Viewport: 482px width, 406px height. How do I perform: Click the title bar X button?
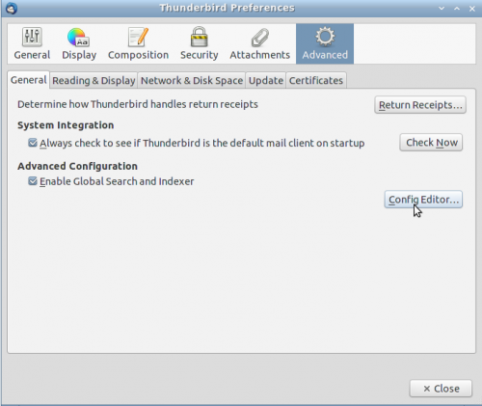(471, 9)
